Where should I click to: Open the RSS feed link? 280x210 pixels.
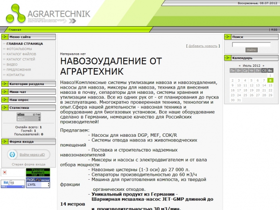[x=274, y=30]
